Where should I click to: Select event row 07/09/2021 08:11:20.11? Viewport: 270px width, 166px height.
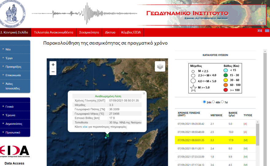tap(215, 149)
